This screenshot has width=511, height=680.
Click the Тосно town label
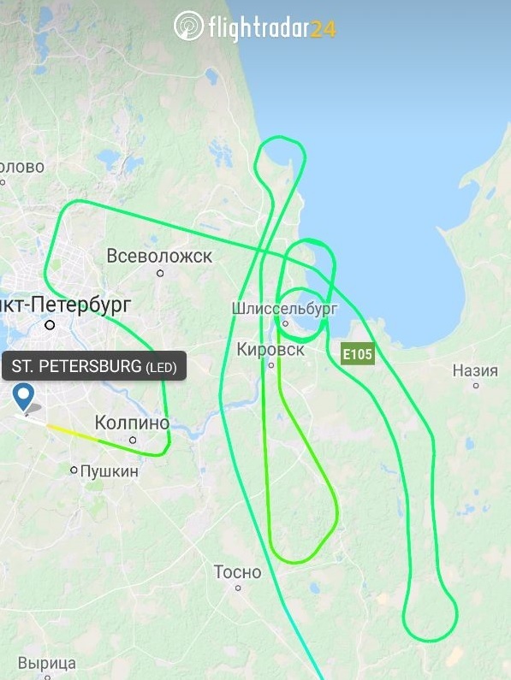click(237, 572)
